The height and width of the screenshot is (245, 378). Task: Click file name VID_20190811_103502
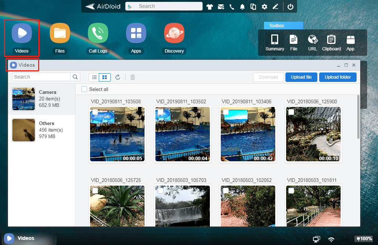(181, 101)
